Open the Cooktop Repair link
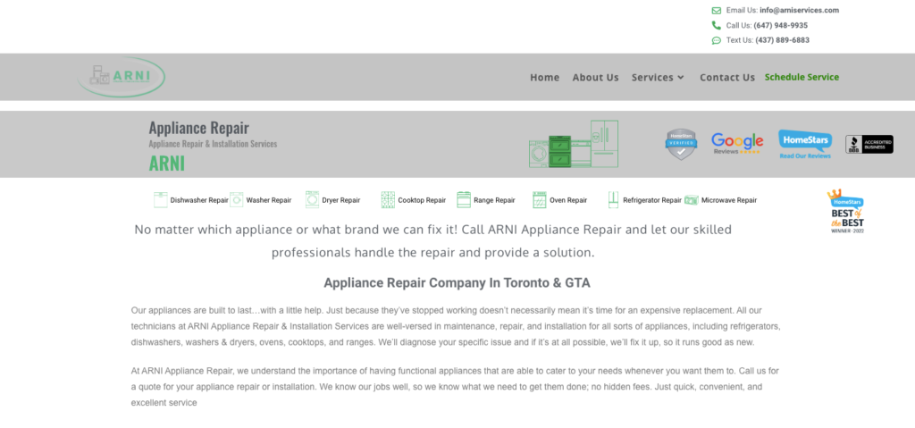 (x=422, y=200)
